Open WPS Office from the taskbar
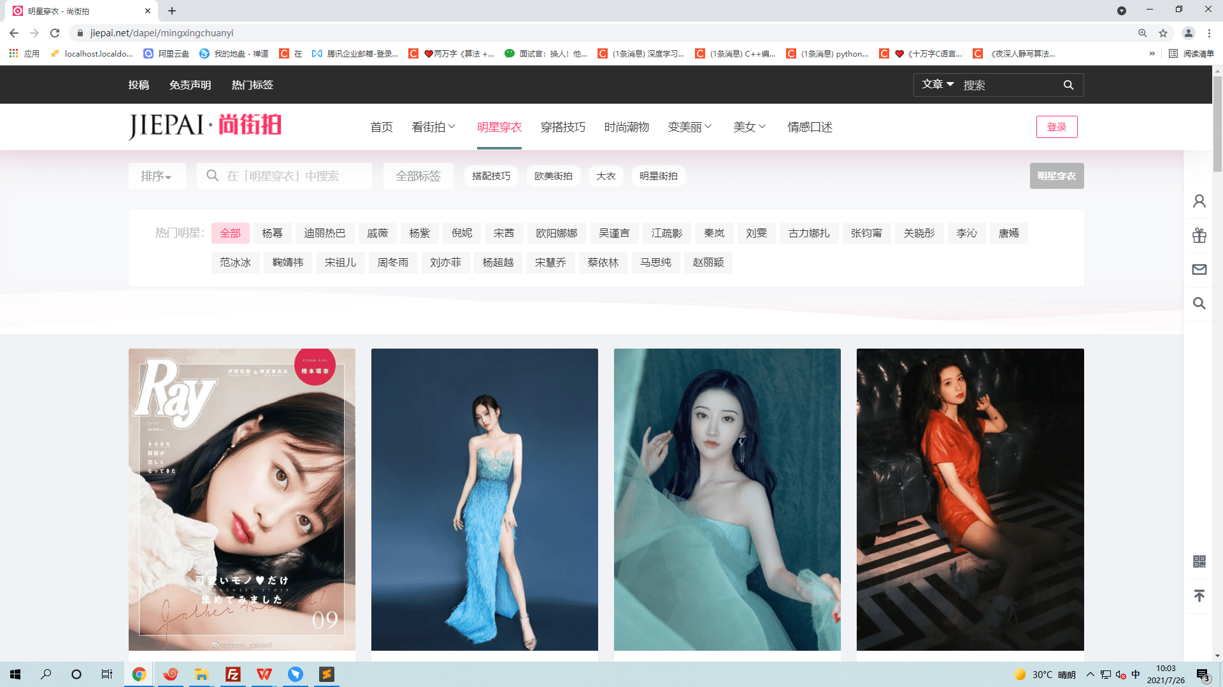Viewport: 1223px width, 687px height. tap(264, 674)
